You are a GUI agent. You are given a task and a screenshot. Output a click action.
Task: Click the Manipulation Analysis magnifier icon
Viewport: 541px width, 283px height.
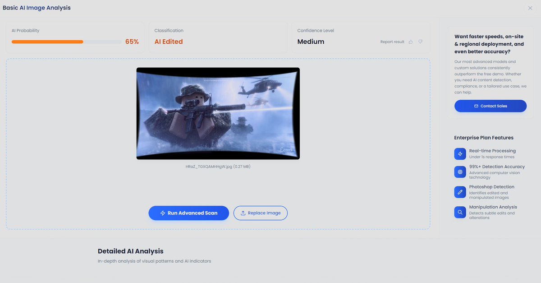(460, 212)
